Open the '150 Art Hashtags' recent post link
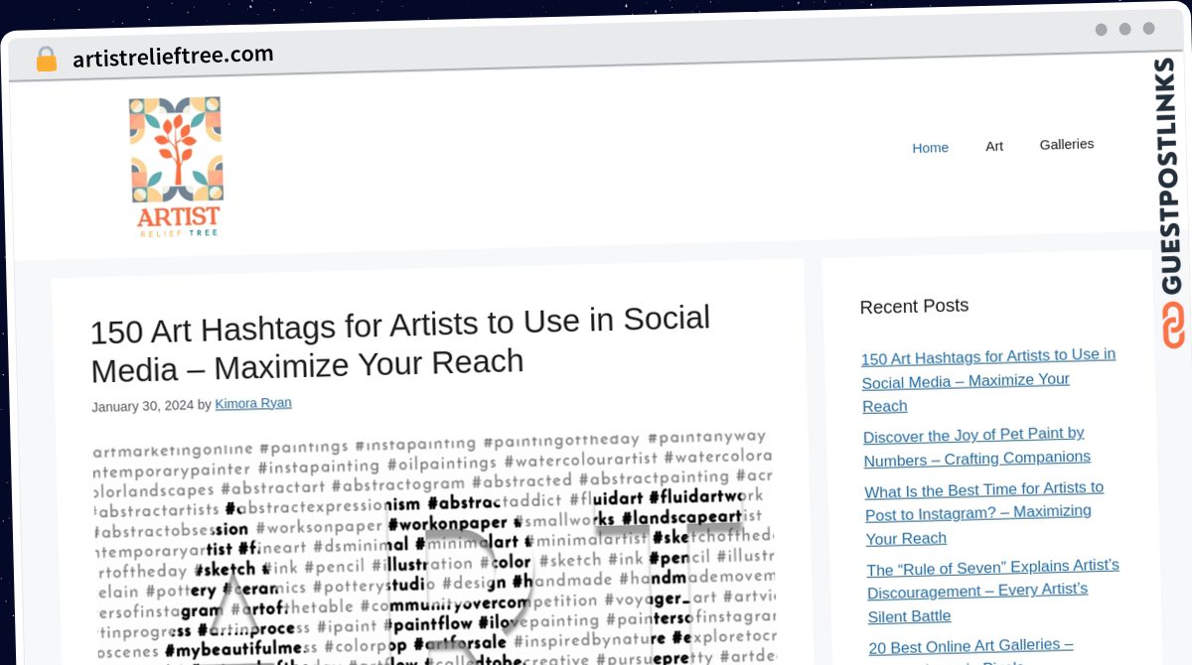 pyautogui.click(x=988, y=380)
